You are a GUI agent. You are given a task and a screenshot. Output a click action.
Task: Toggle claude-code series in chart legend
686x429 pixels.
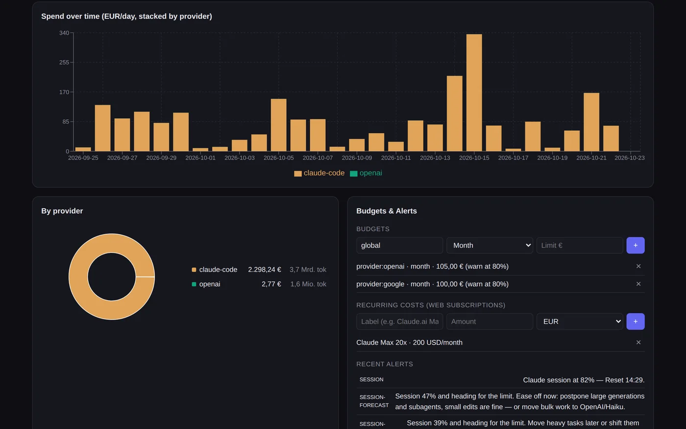pyautogui.click(x=319, y=173)
